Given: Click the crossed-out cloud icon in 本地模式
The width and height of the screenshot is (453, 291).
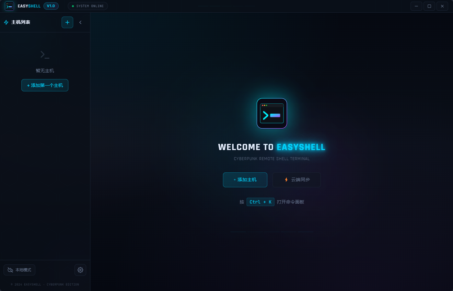Looking at the screenshot, I should pyautogui.click(x=10, y=270).
